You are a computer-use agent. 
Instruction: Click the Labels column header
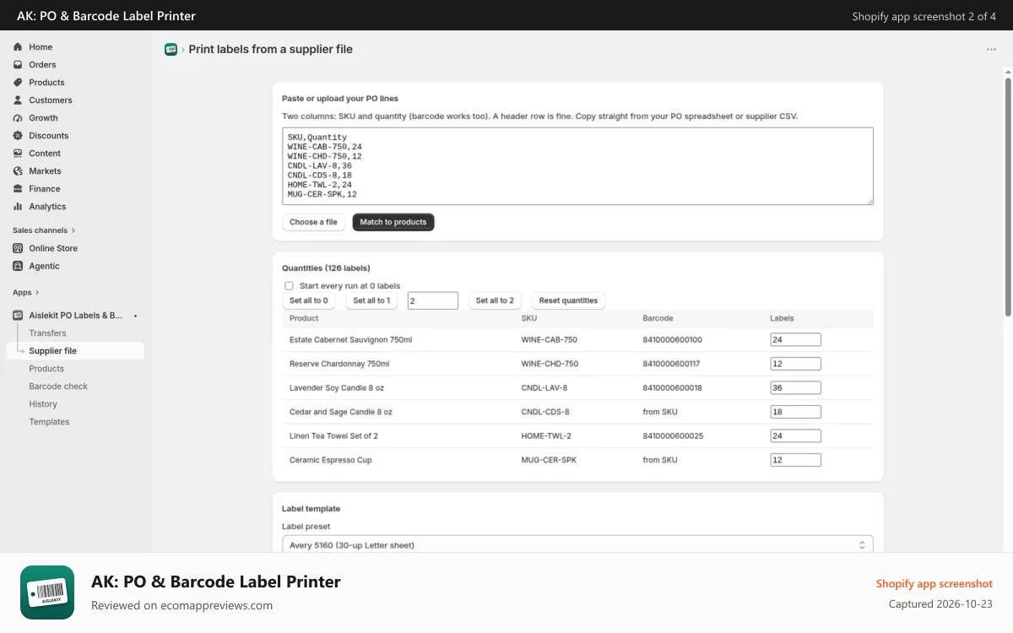(x=782, y=318)
